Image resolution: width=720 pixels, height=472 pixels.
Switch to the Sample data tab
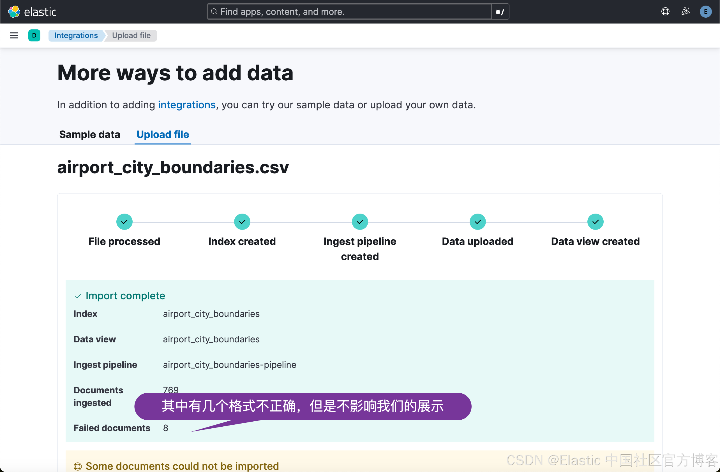pos(89,134)
